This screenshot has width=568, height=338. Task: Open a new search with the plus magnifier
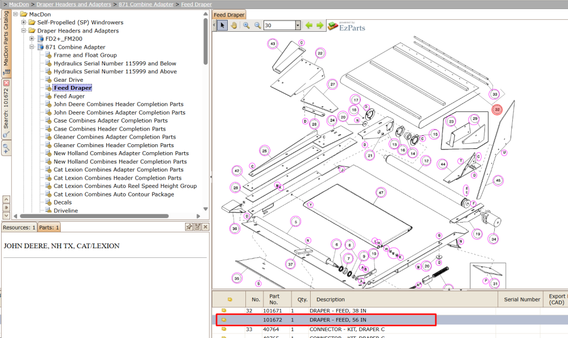[x=6, y=148]
